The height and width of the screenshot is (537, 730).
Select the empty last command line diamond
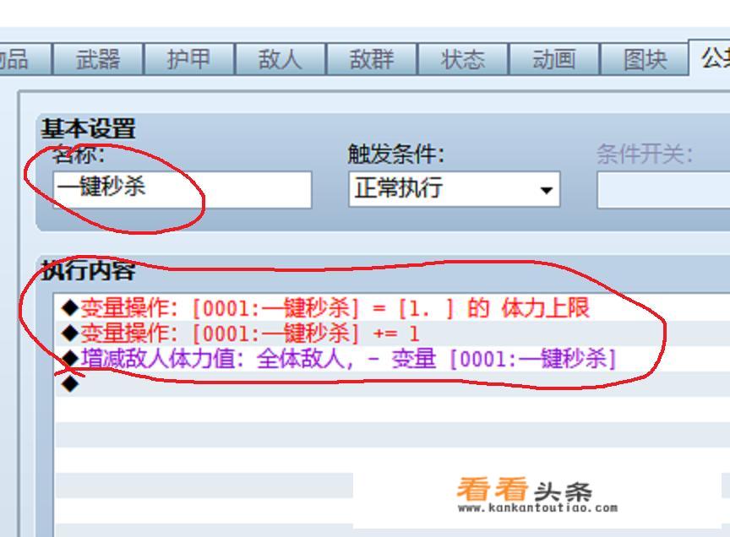[70, 384]
